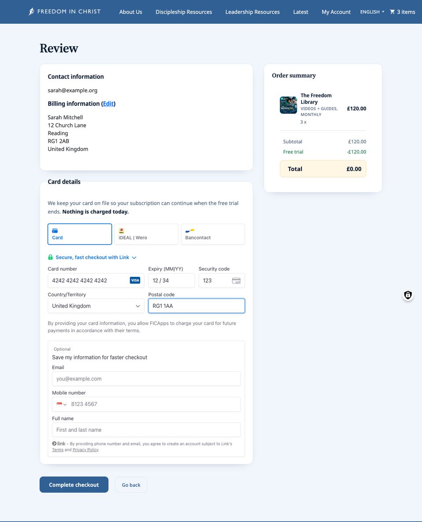Open the ENGLISH language dropdown

click(372, 12)
